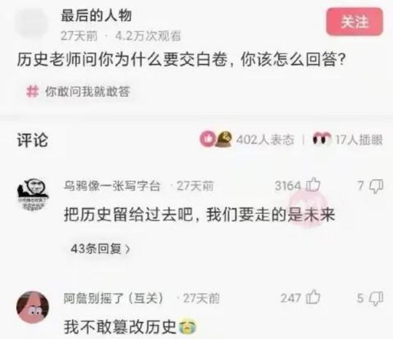393x339 pixels.
Task: Dislike the comment by 阿詹别摇了
Action: [x=376, y=298]
